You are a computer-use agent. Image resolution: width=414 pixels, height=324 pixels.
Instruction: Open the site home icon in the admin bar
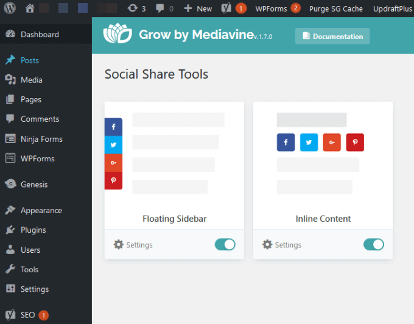pos(30,9)
